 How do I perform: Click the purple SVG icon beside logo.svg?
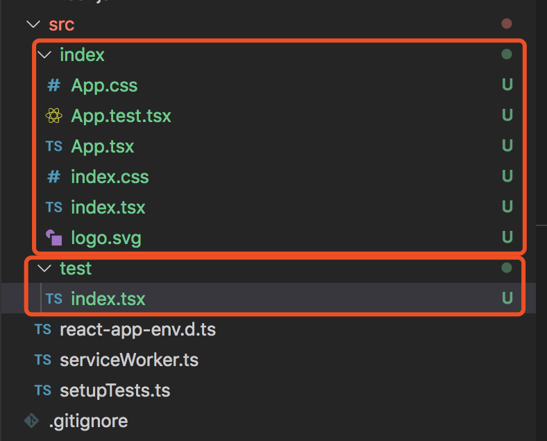click(x=53, y=239)
